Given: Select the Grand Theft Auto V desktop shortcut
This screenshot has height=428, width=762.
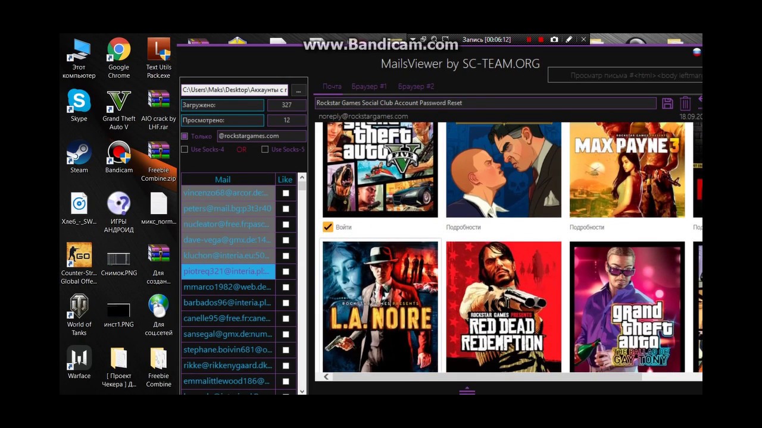Looking at the screenshot, I should tap(119, 110).
